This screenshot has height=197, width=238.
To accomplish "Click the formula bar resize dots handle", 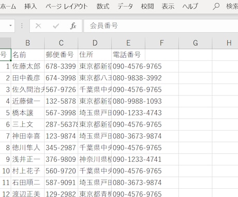I will (x=22, y=26).
